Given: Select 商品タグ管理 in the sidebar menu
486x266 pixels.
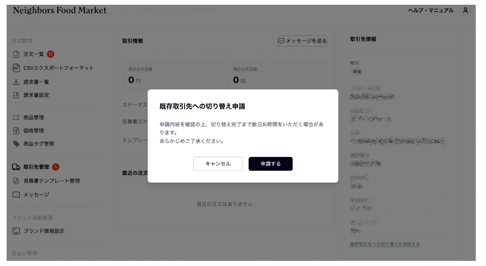Looking at the screenshot, I should [39, 144].
